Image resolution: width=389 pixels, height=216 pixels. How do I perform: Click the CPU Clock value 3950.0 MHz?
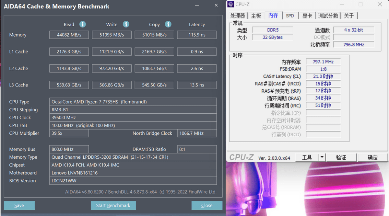point(133,118)
